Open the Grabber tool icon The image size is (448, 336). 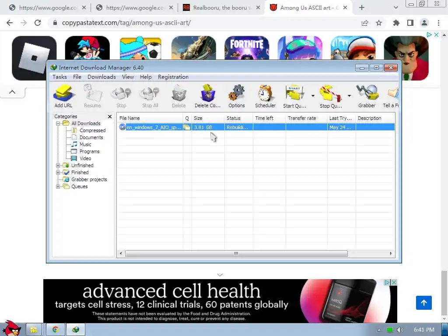[367, 96]
